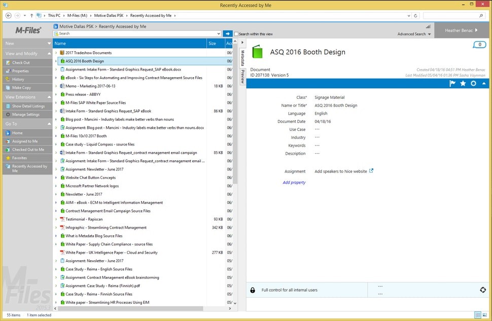Screen dimensions: 492x321
Task: Click the blue search arrow button
Action: [228, 33]
